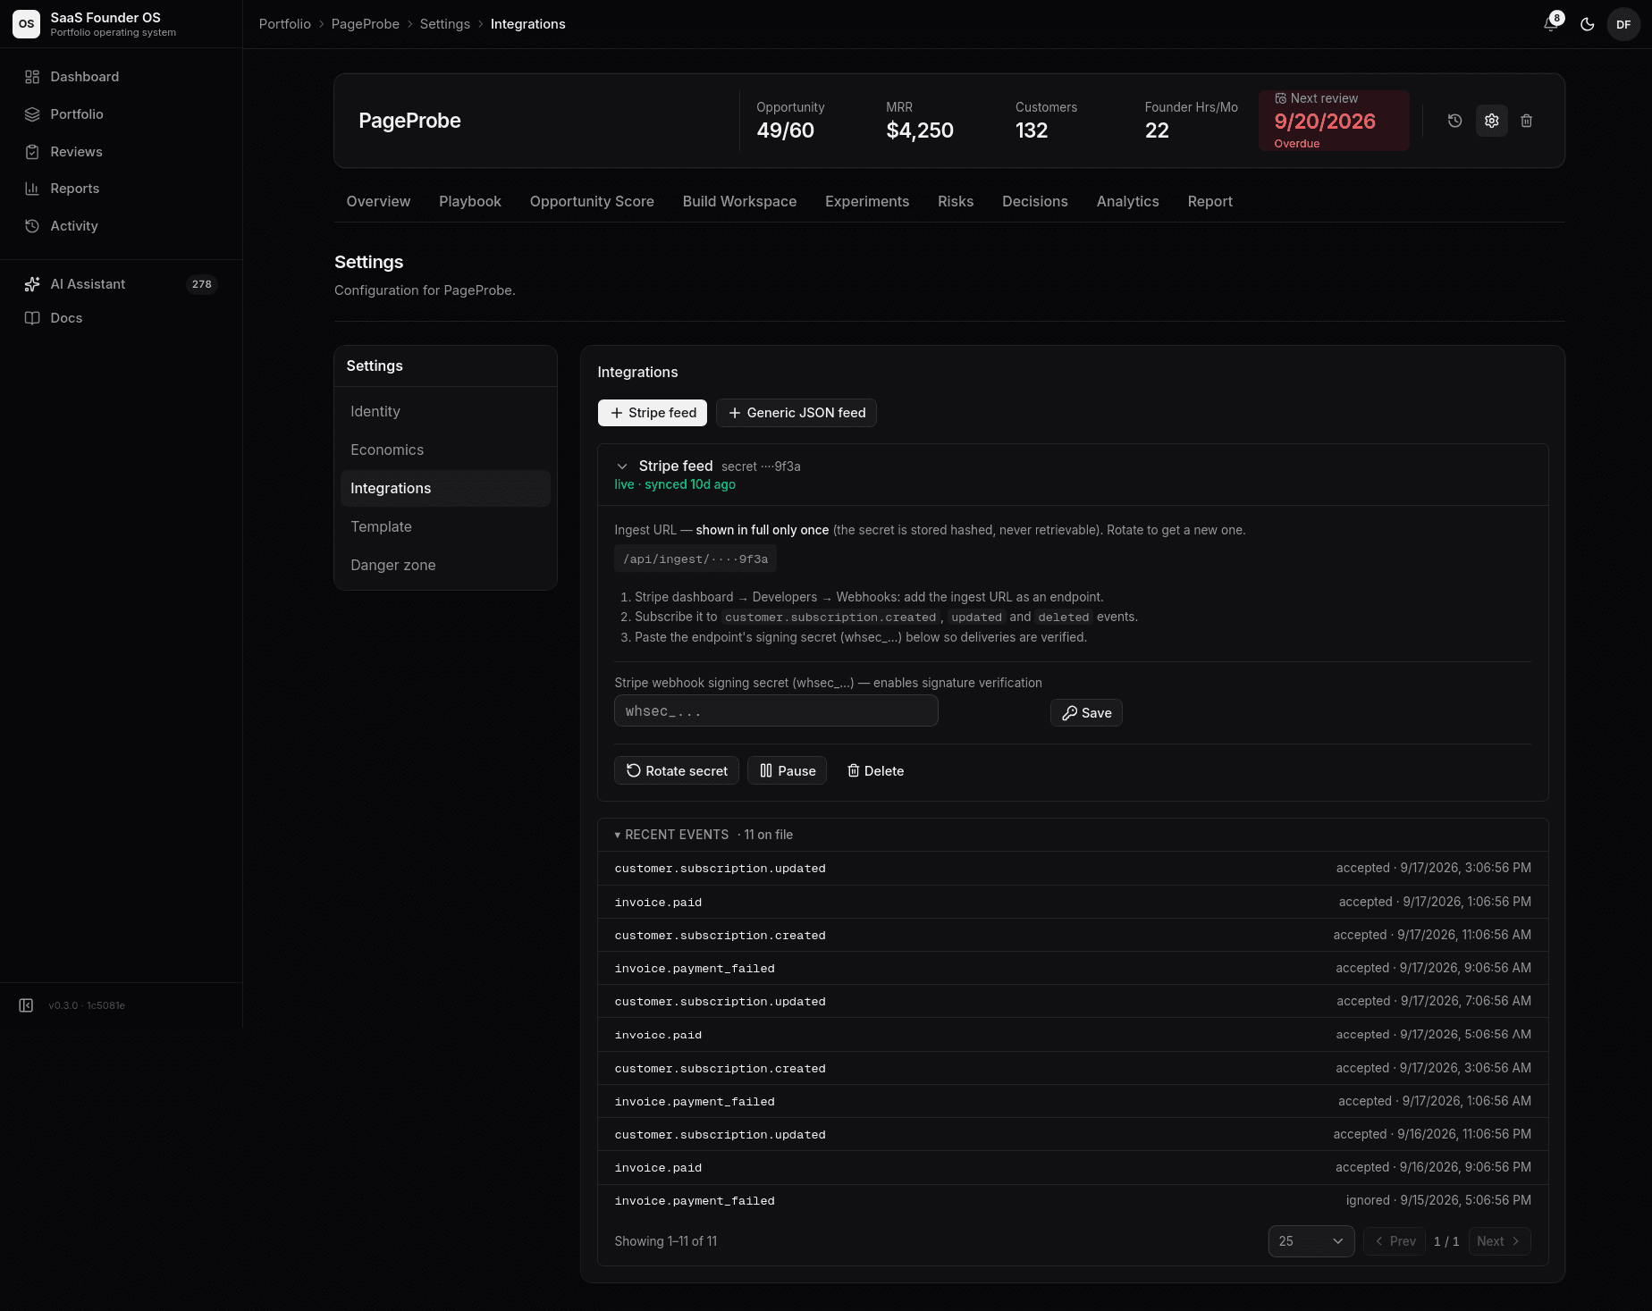Click the history clock icon in PageProbe header

coord(1455,121)
